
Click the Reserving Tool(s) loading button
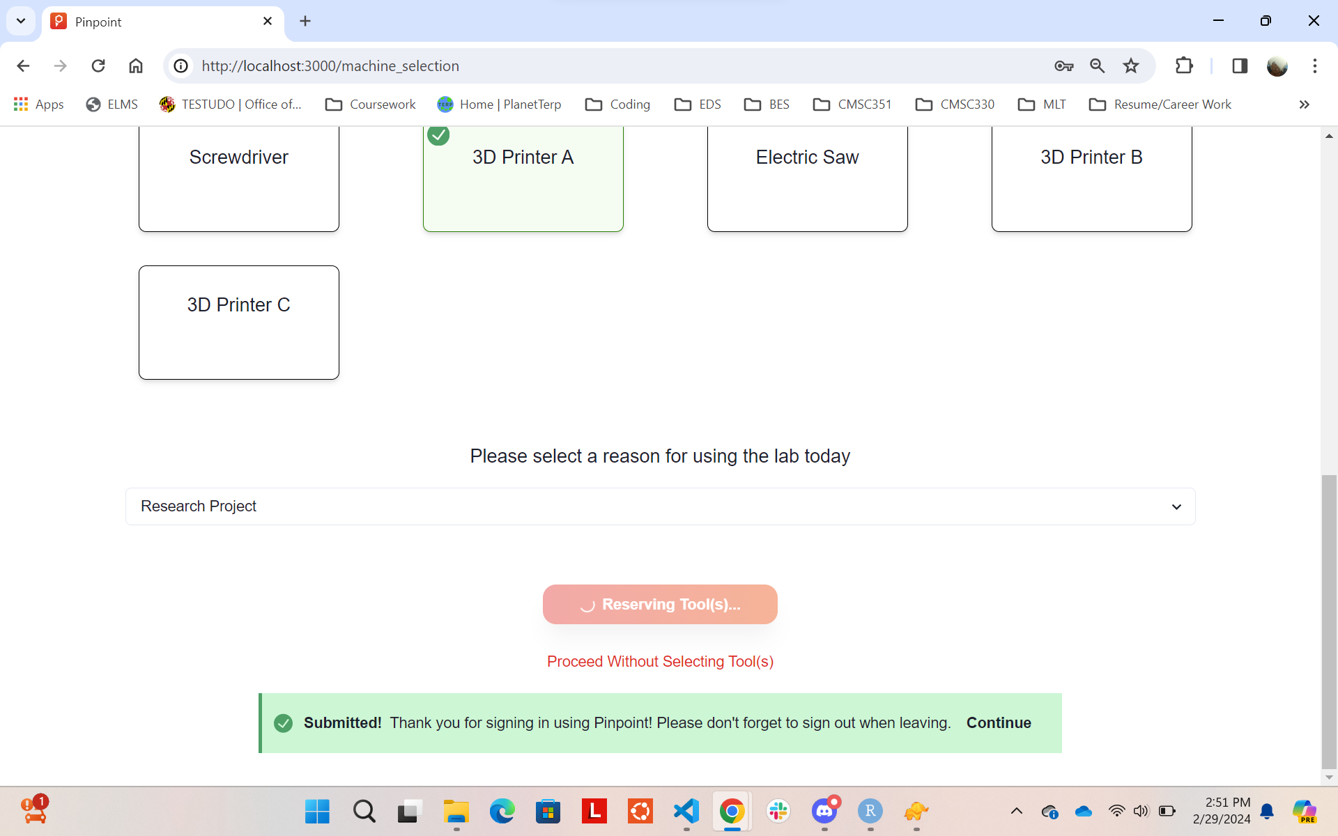(660, 604)
